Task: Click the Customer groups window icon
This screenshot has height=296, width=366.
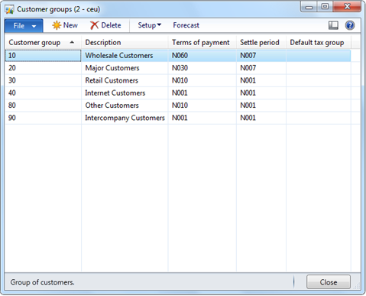Action: tap(9, 10)
